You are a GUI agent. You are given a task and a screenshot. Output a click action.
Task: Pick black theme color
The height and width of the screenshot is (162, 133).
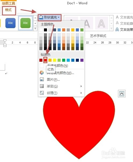(45, 30)
